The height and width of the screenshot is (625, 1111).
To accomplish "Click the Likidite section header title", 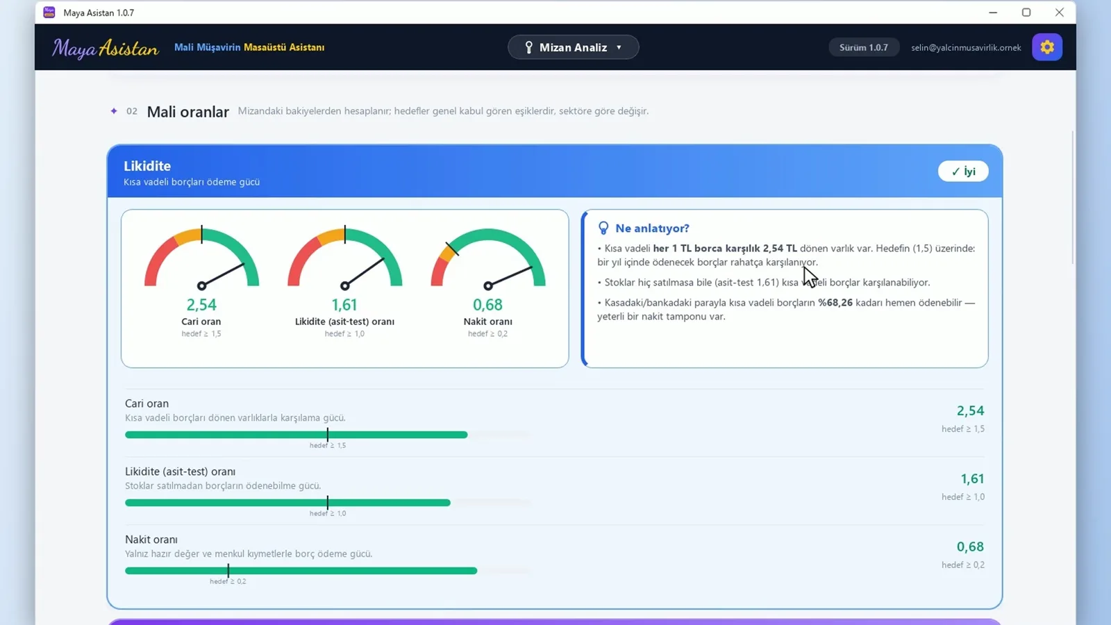I will (147, 166).
